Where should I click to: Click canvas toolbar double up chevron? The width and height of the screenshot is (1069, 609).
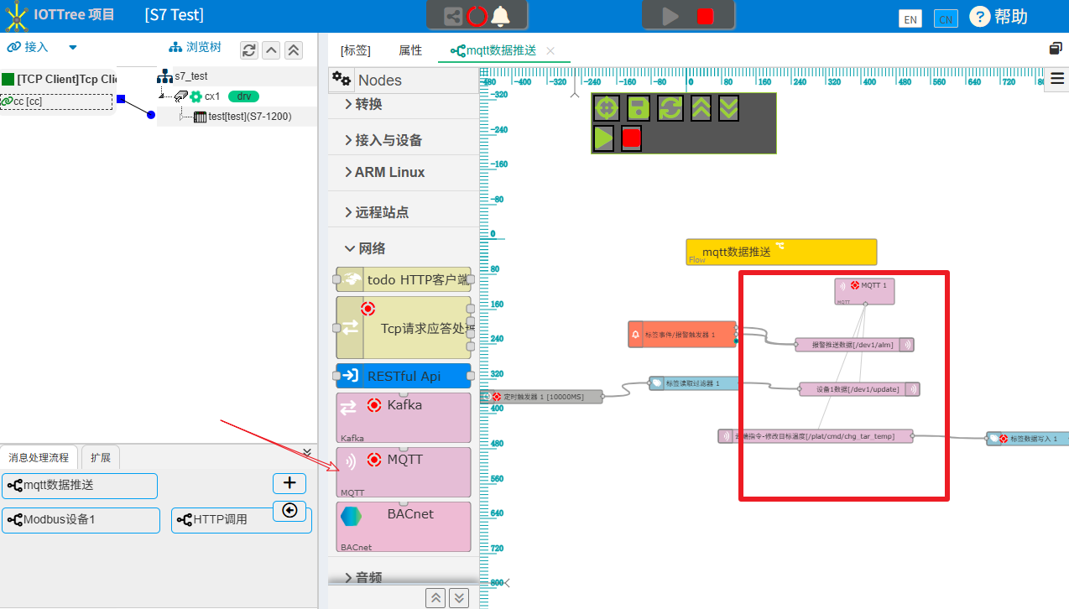coord(700,107)
